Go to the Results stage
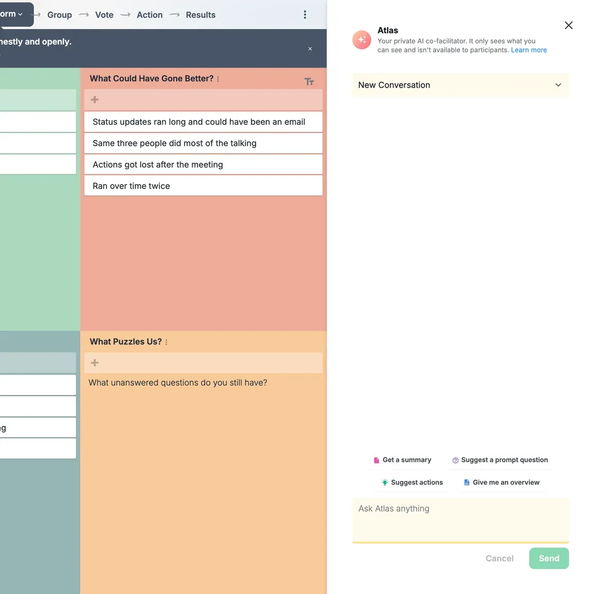594x594 pixels. (x=201, y=15)
